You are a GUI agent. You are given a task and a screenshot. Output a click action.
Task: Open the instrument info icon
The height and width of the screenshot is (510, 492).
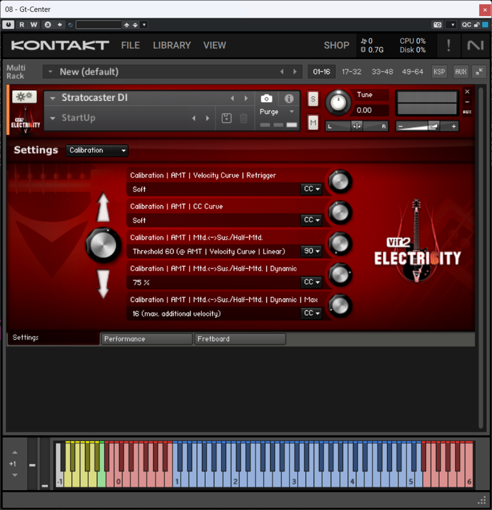point(289,99)
